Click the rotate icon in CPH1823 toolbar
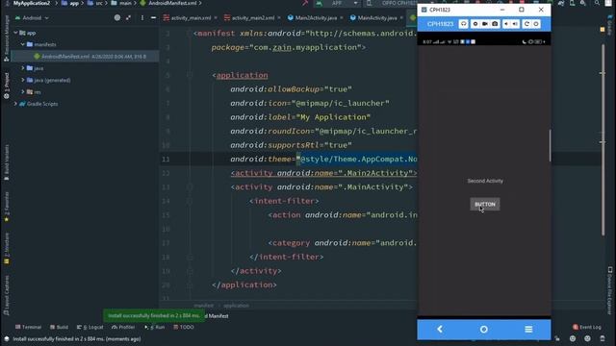616x346 pixels. coord(526,24)
